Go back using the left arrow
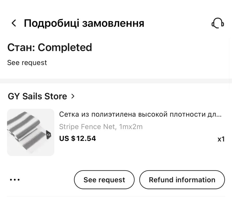 (13, 23)
